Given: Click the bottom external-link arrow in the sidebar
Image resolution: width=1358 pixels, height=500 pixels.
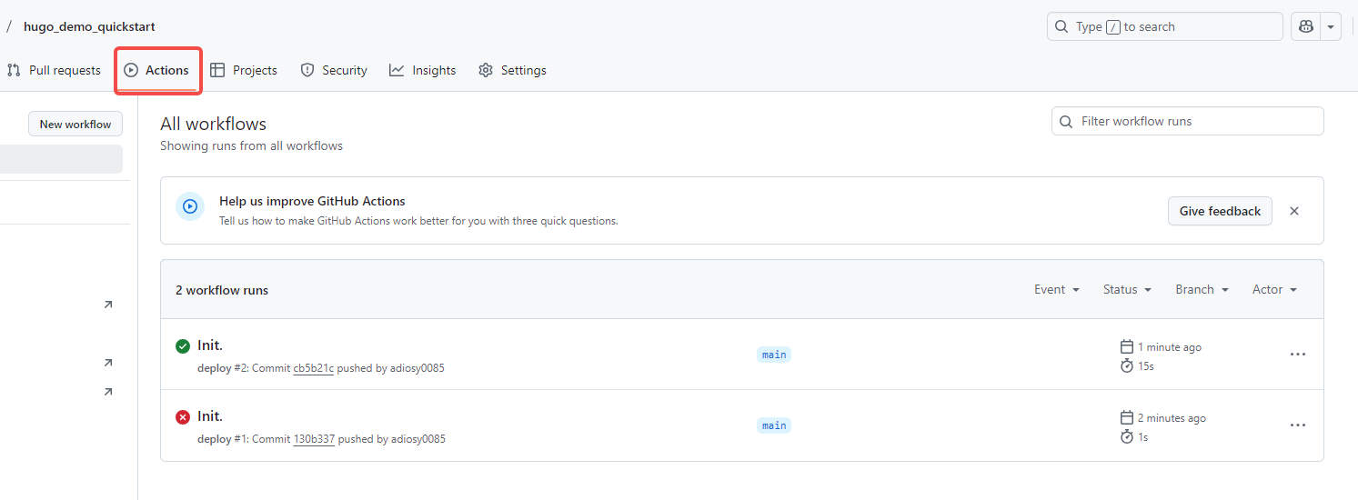Looking at the screenshot, I should (108, 392).
